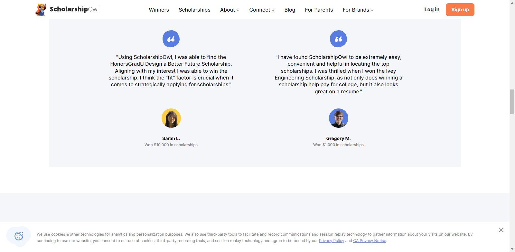515x252 pixels.
Task: Click the quote icon above Sarah's testimonial
Action: click(171, 39)
